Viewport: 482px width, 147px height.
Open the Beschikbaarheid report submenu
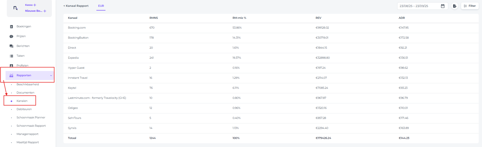coord(28,85)
